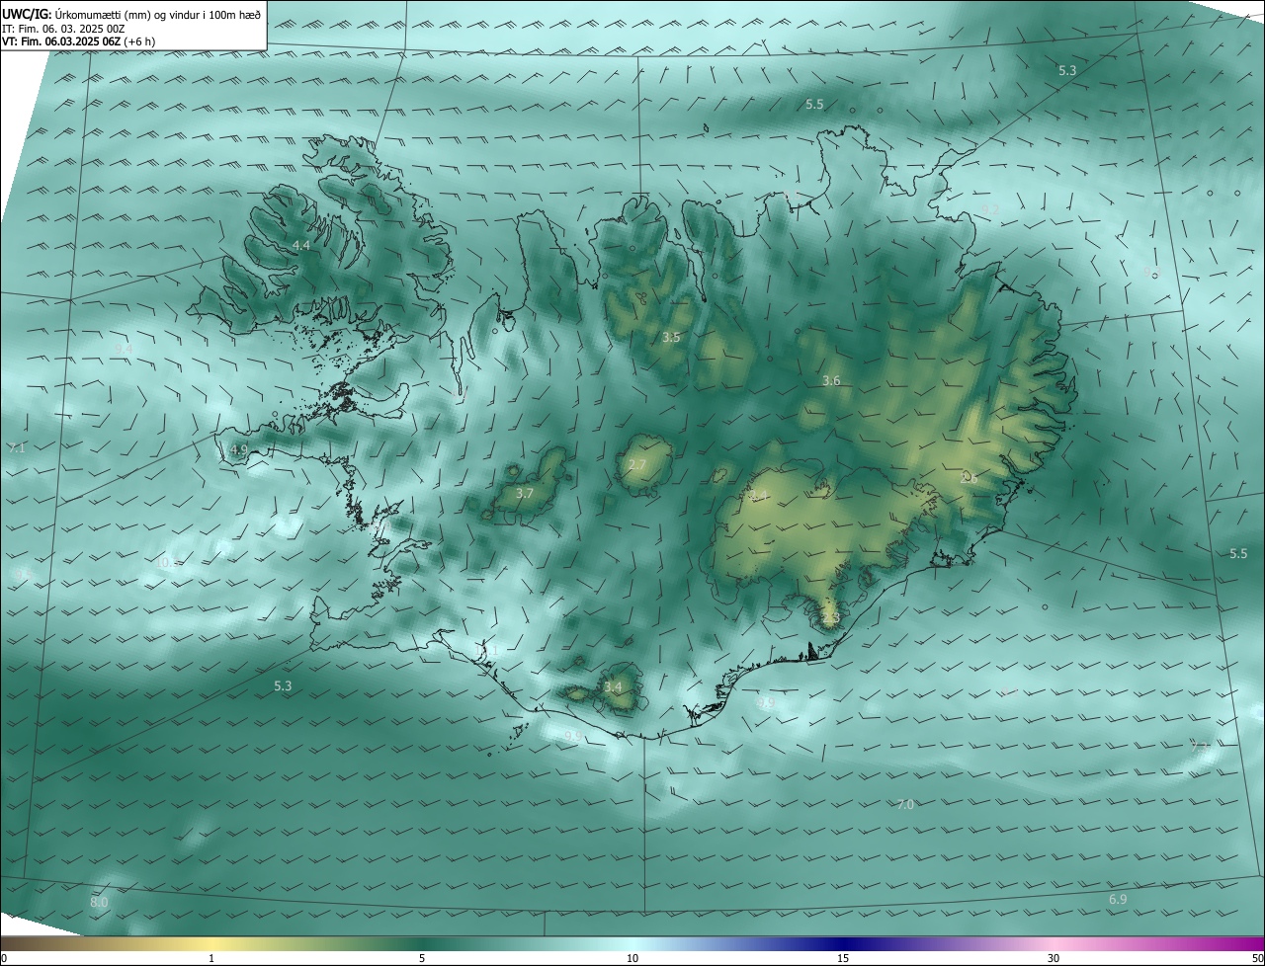This screenshot has width=1265, height=966.
Task: Click the 3.5 value in north Iceland
Action: [x=671, y=338]
